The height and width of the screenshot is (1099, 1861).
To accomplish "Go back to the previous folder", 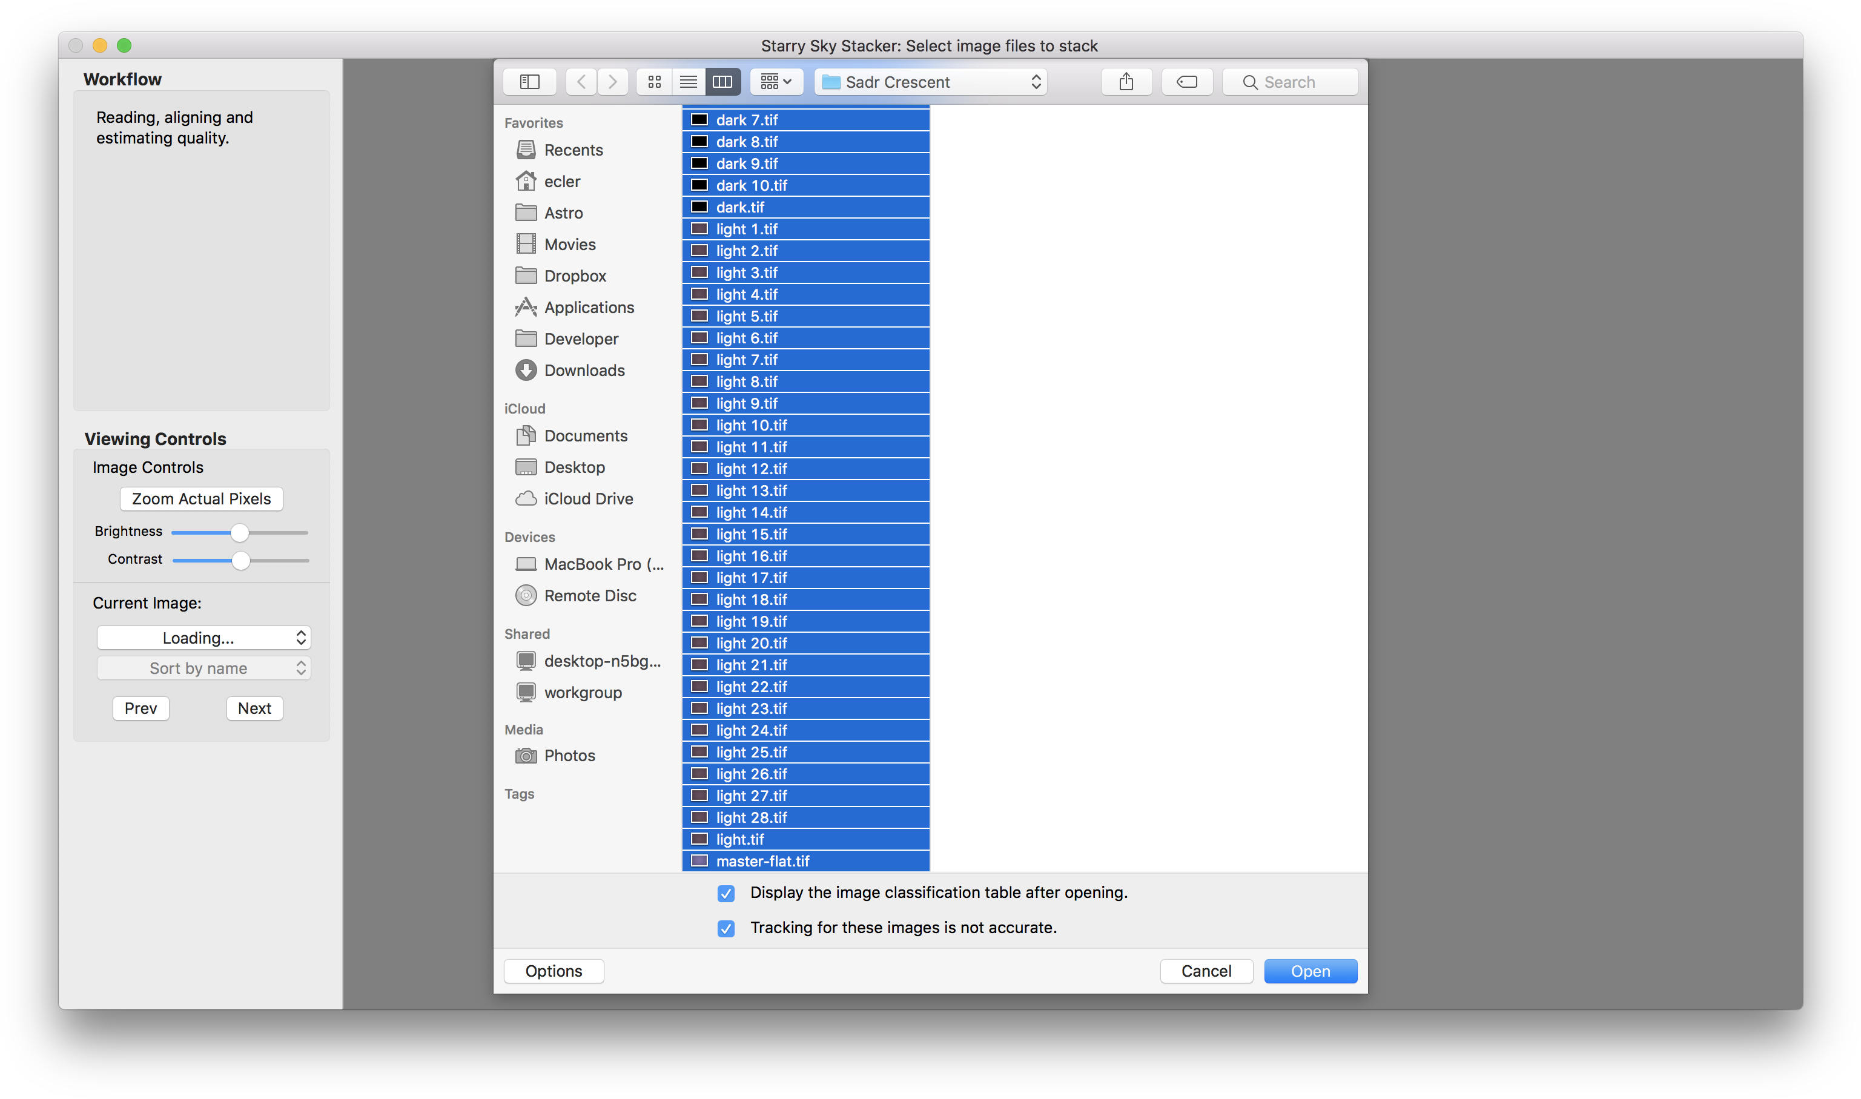I will (581, 82).
